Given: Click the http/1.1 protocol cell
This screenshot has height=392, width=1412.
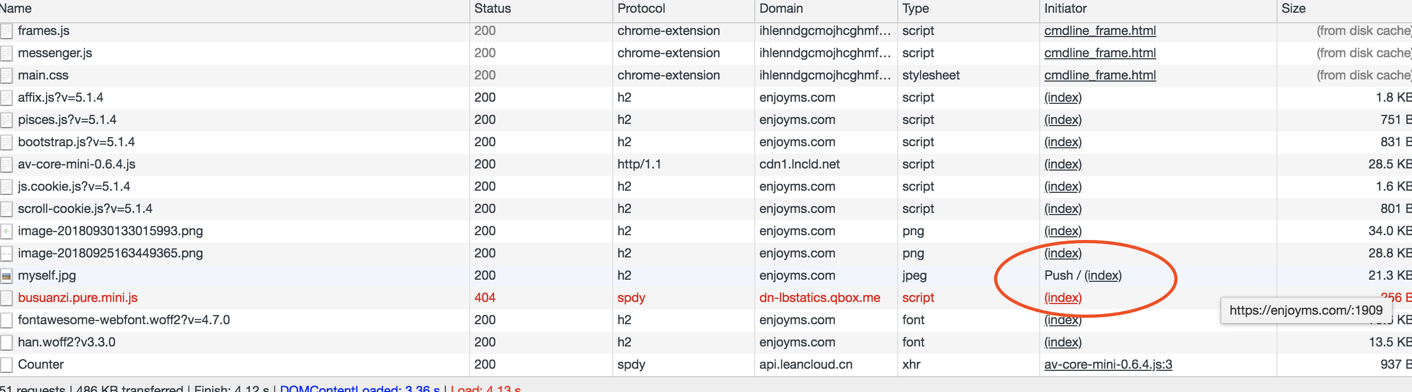Looking at the screenshot, I should pyautogui.click(x=639, y=164).
